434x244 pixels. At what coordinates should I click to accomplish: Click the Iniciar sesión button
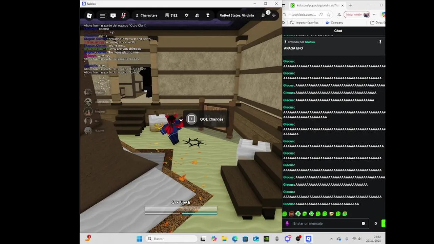coord(356,15)
